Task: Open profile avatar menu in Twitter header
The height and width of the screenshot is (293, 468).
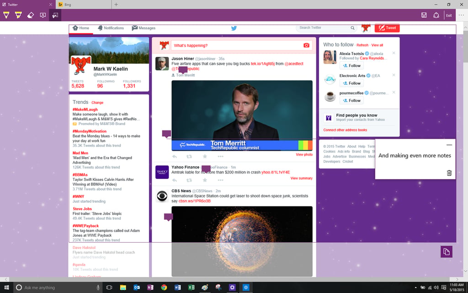Action: point(366,28)
